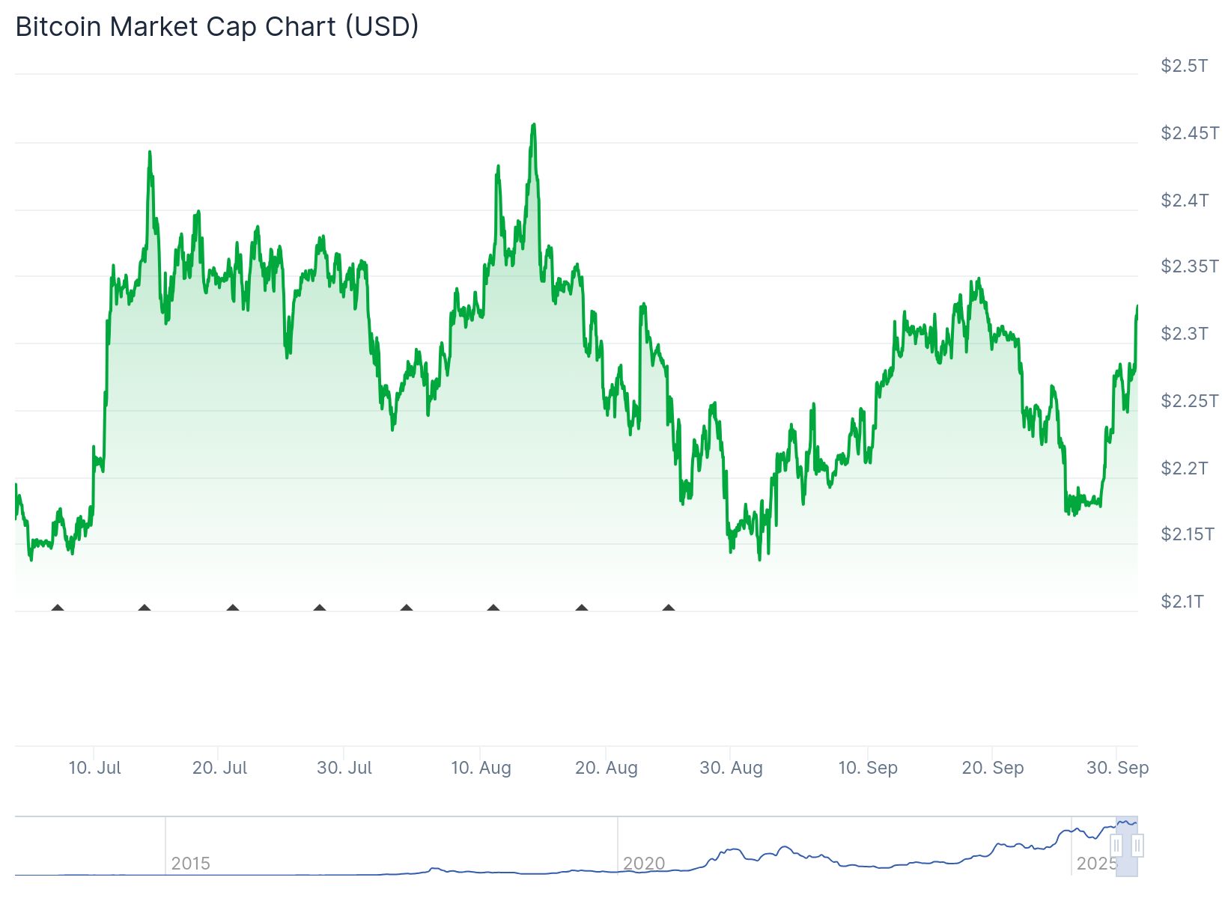Click the $2.1T axis label

(1182, 602)
